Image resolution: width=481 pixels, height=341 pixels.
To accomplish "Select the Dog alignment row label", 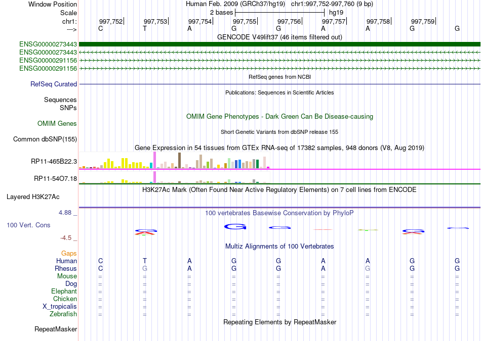I will coord(71,284).
